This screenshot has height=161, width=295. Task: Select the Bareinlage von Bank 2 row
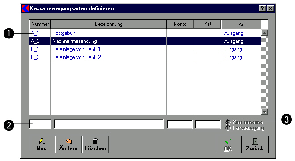[x=145, y=57]
